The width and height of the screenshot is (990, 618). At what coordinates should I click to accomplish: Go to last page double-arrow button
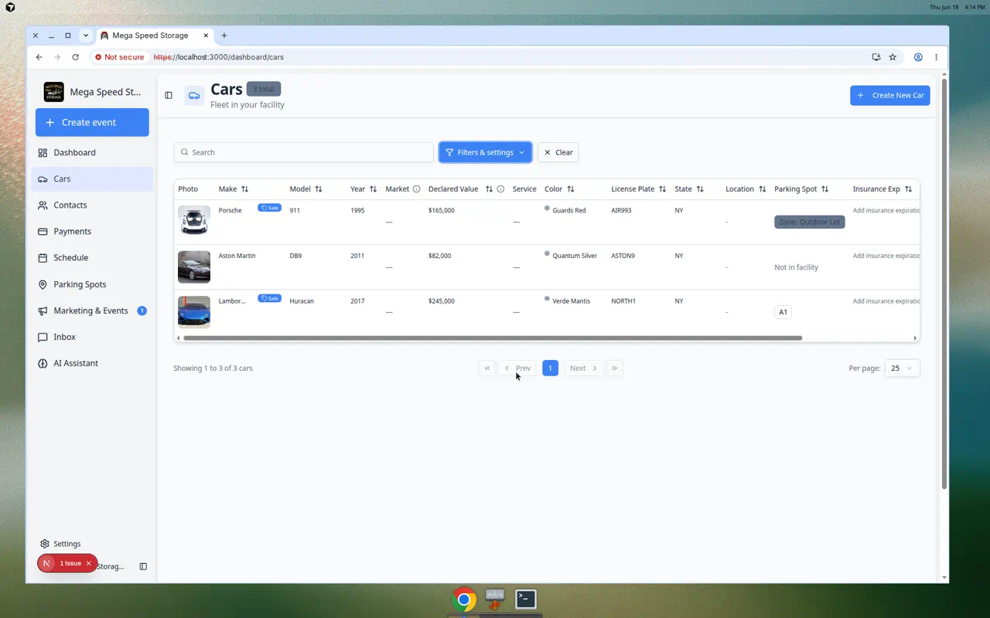click(x=614, y=368)
